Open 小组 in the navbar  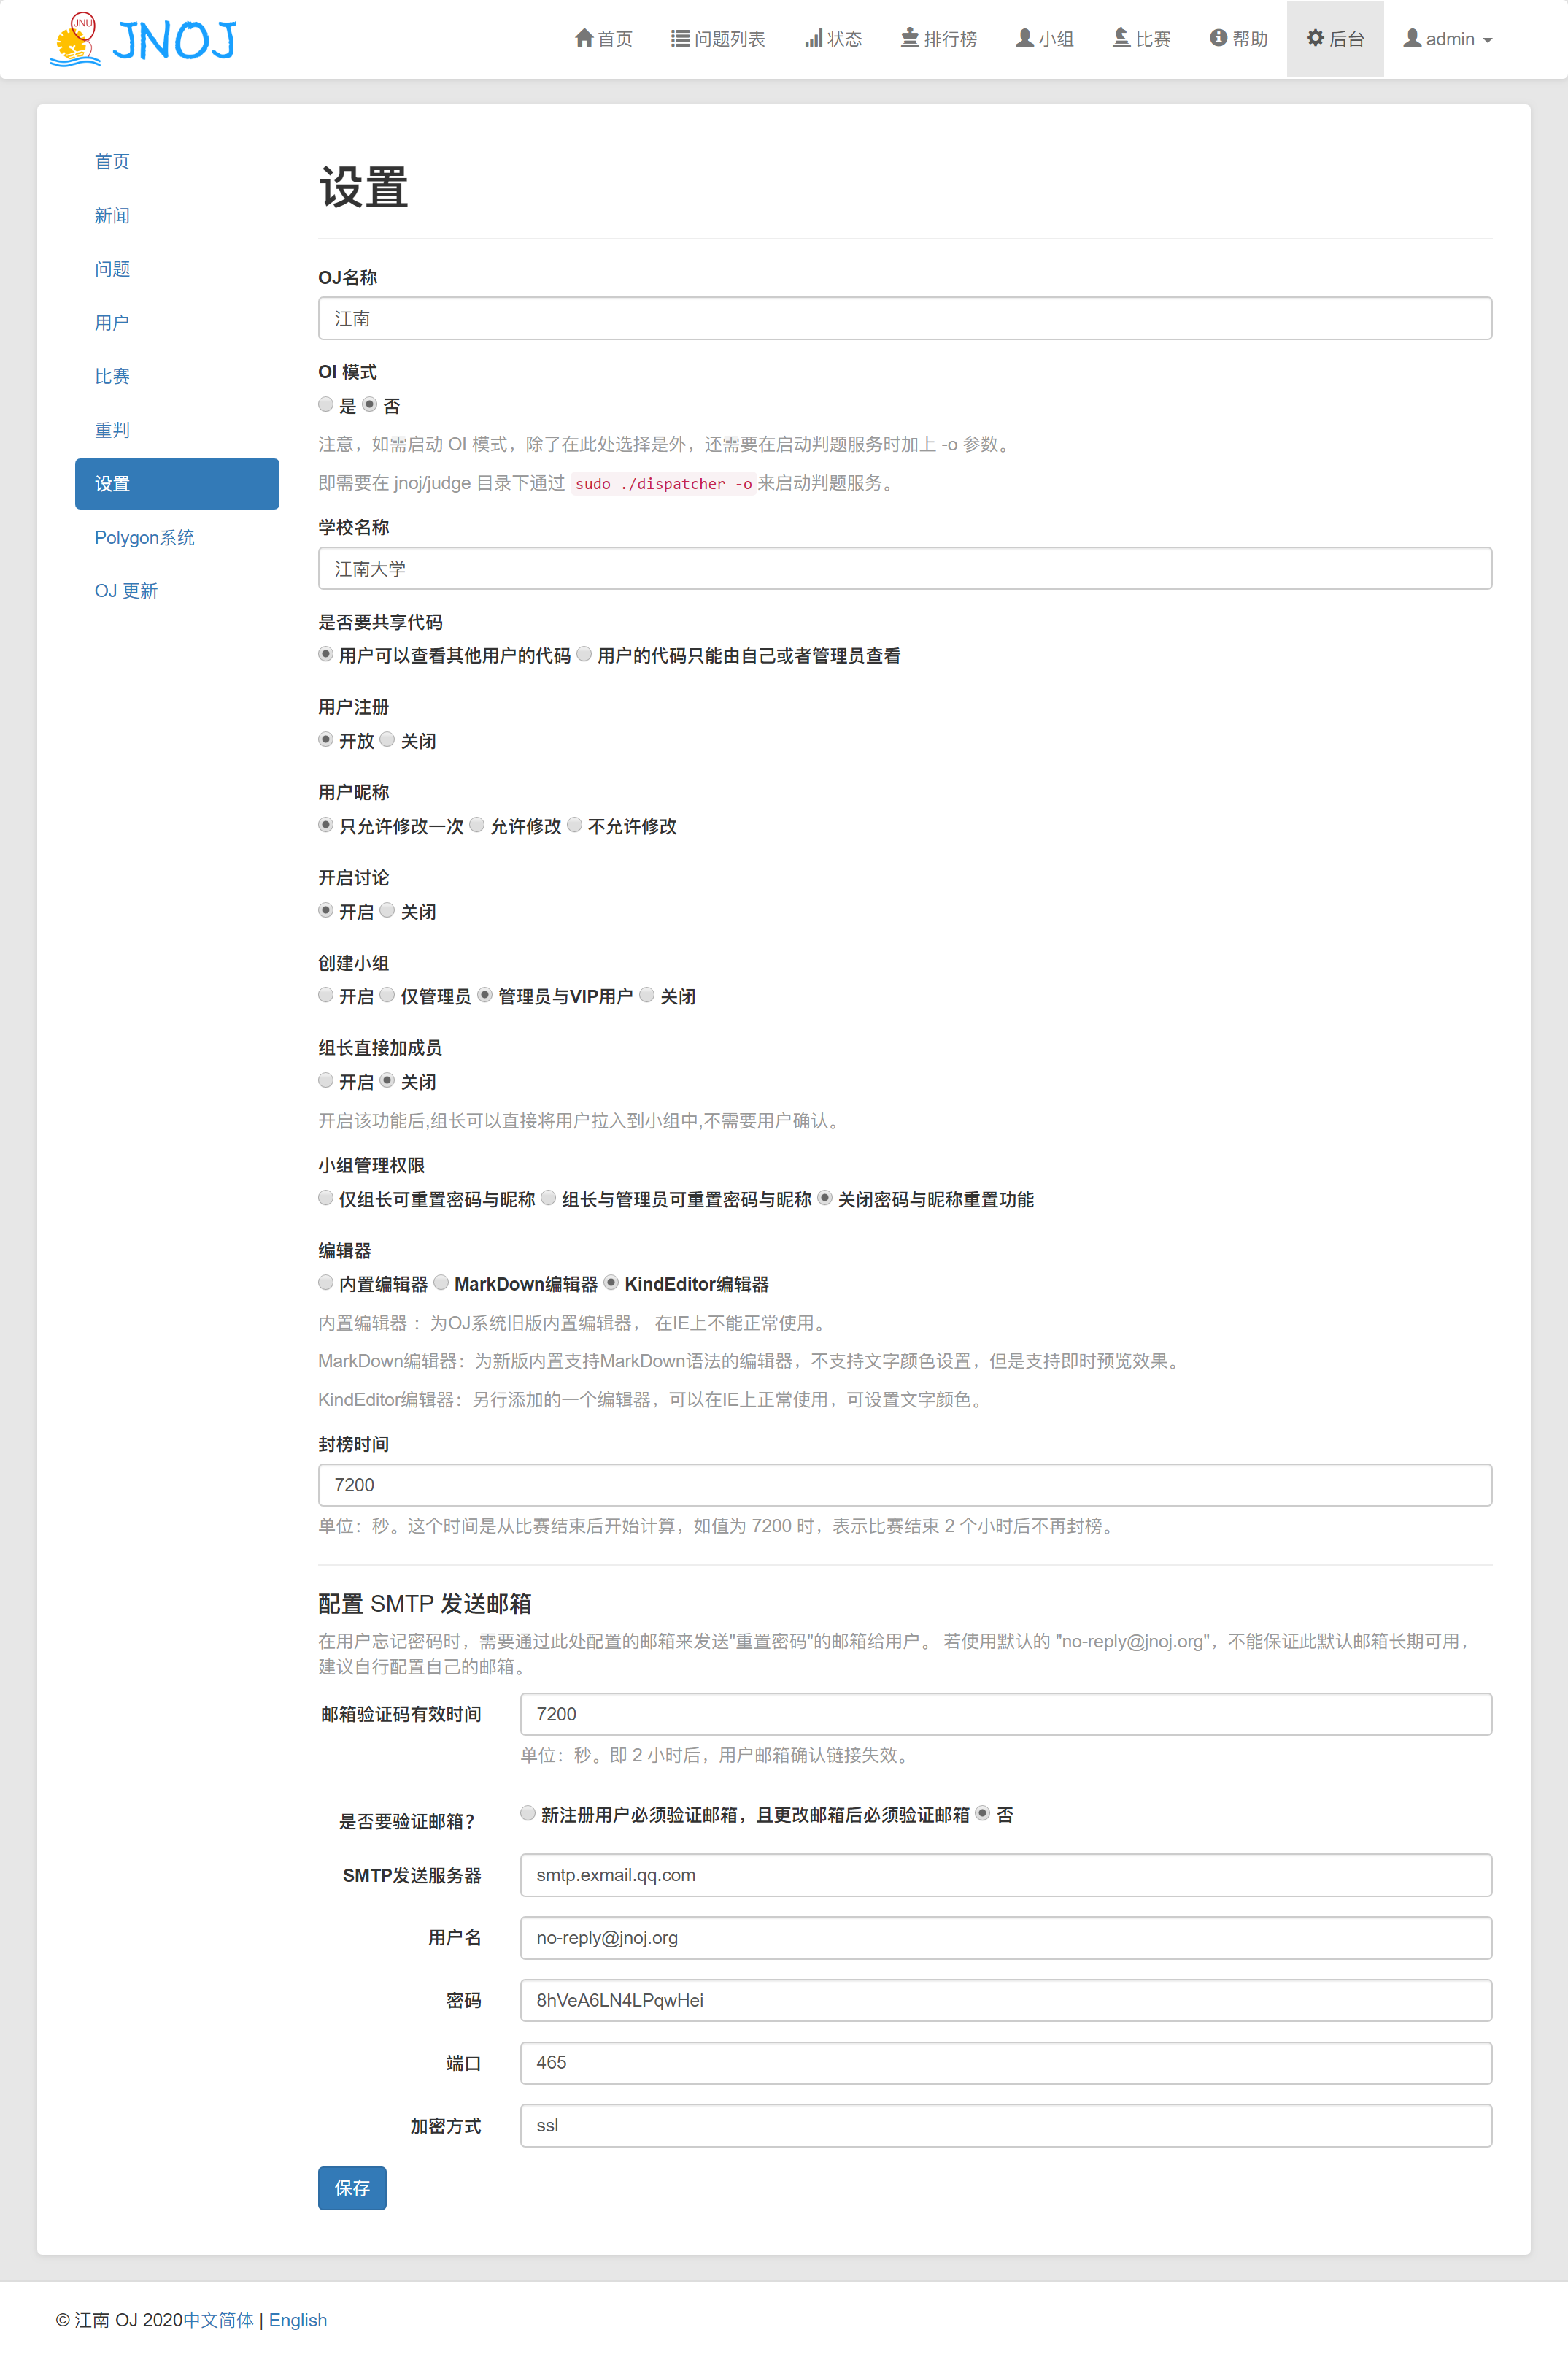tap(1056, 39)
